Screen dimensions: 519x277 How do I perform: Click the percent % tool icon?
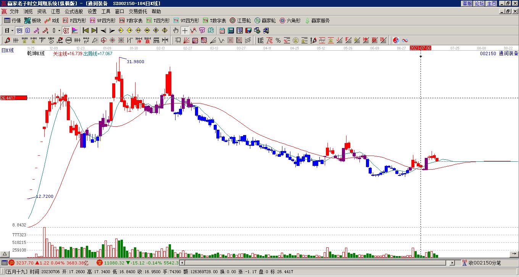[x=278, y=40]
